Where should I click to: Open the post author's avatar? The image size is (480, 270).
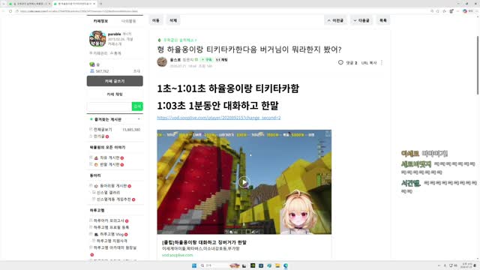[x=162, y=61]
